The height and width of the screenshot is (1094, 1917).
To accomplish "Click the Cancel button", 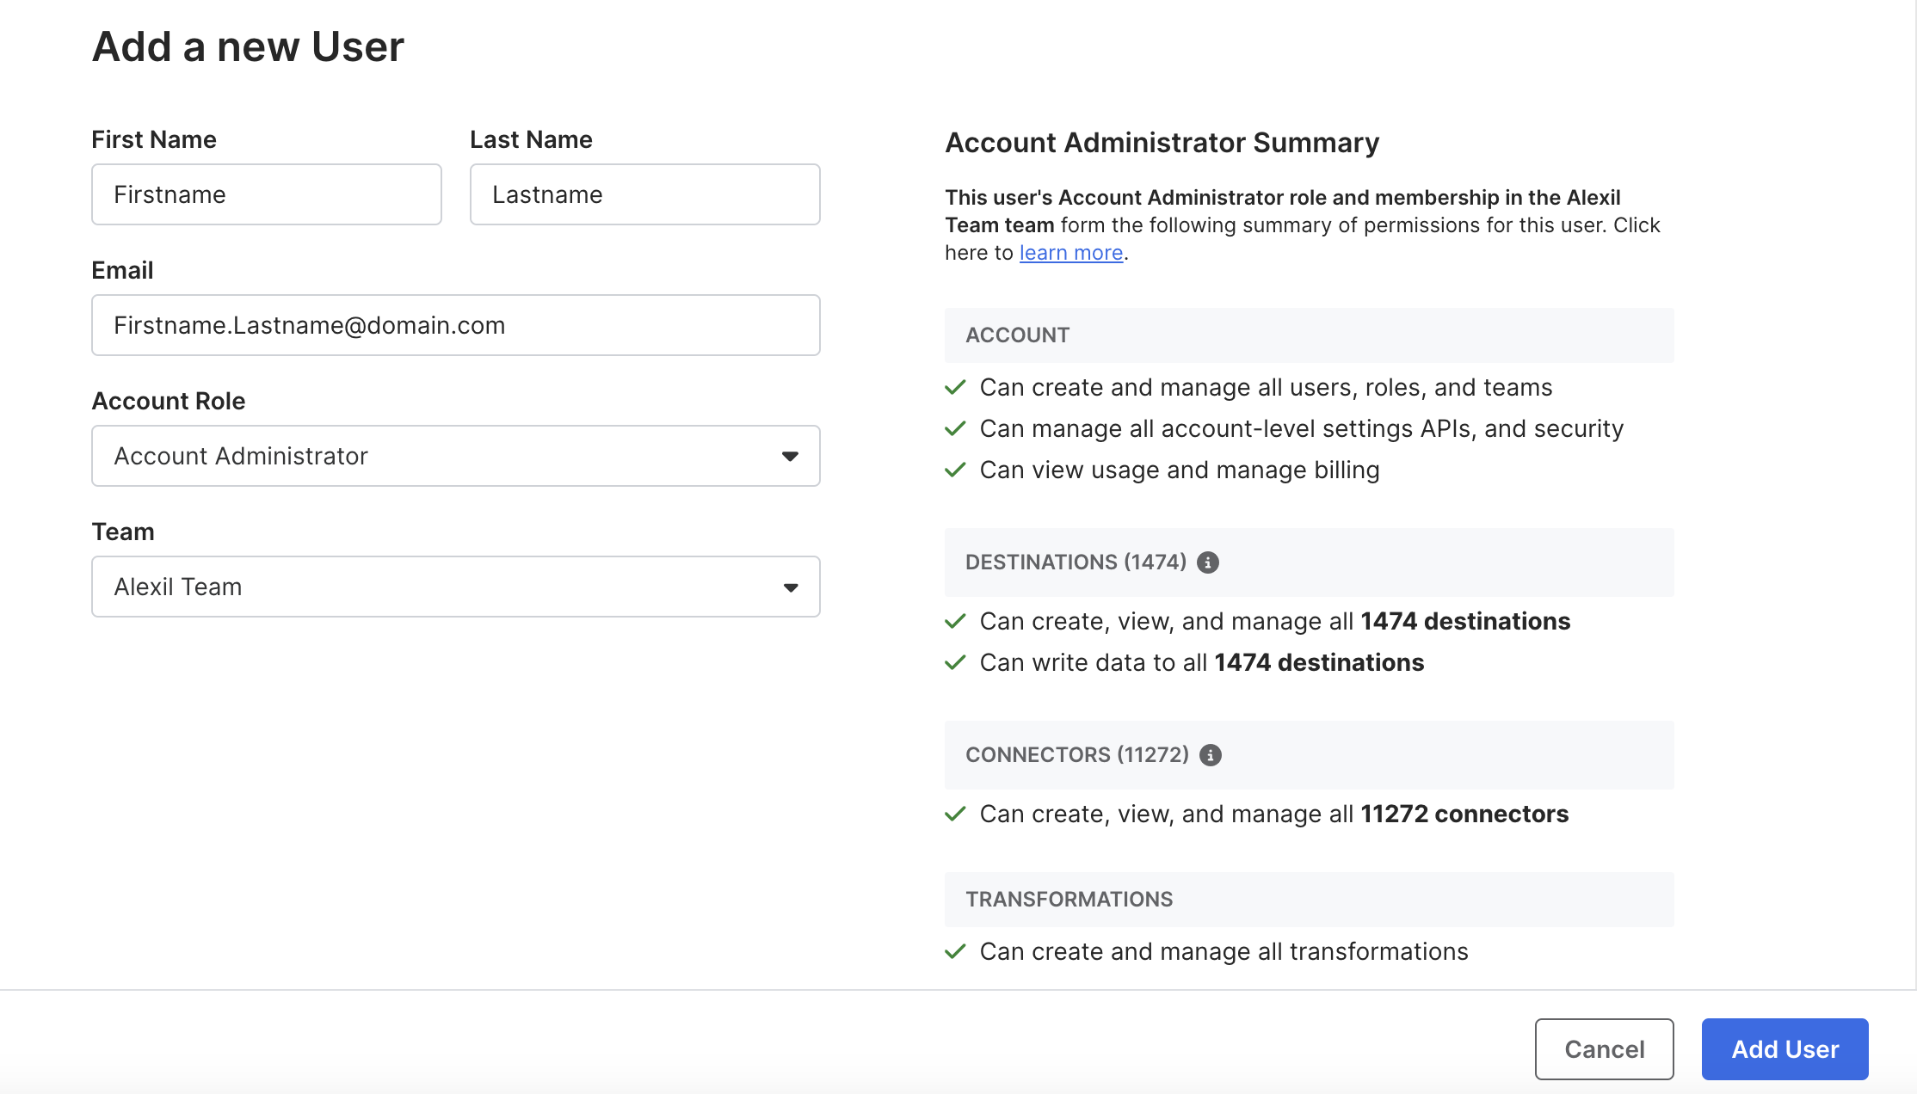I will pyautogui.click(x=1605, y=1049).
